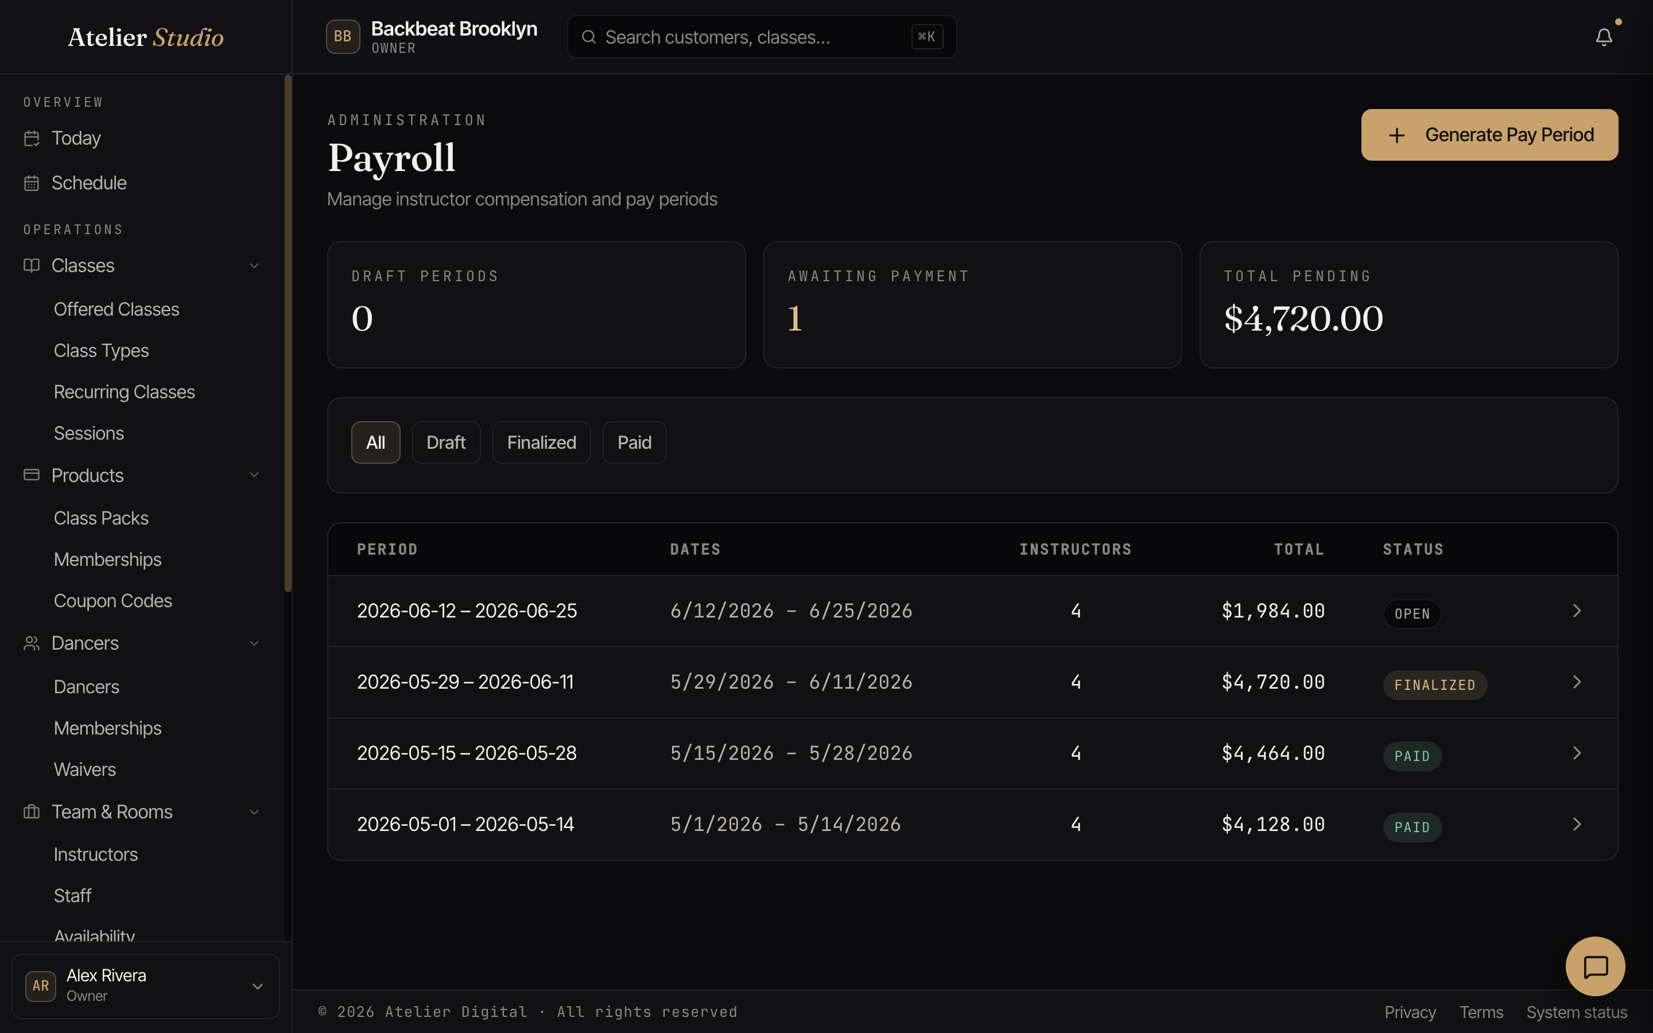The width and height of the screenshot is (1653, 1033).
Task: Open Staff page
Action: click(x=72, y=896)
